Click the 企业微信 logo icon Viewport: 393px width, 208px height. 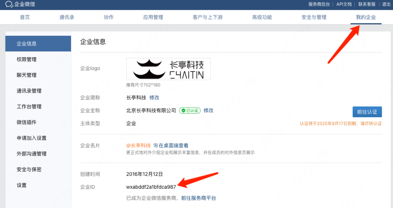click(x=9, y=4)
